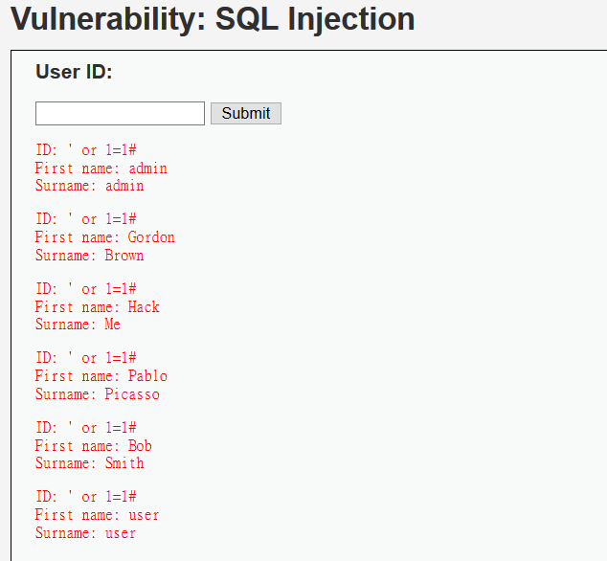
Task: Select the Surname: Smith result line
Action: click(89, 463)
